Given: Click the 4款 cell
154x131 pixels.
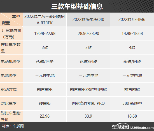Looking at the screenshot, I should coord(132,47).
